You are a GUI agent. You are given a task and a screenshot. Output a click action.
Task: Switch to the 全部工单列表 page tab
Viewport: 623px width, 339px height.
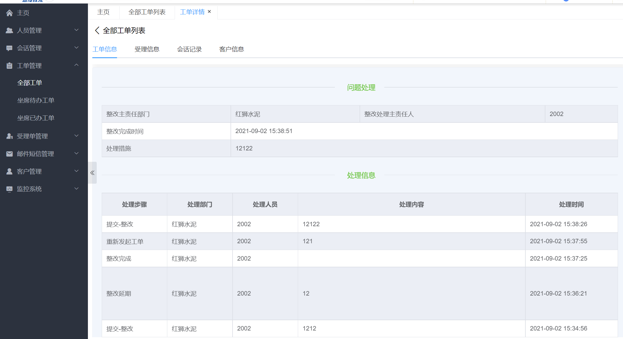147,12
